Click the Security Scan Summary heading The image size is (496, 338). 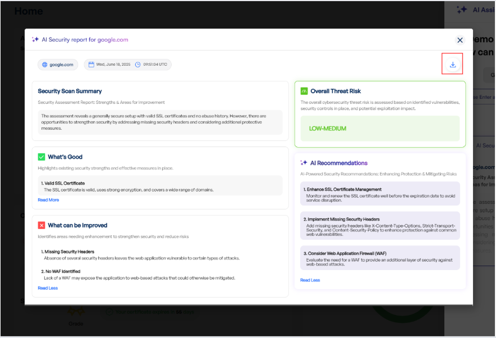coord(70,91)
